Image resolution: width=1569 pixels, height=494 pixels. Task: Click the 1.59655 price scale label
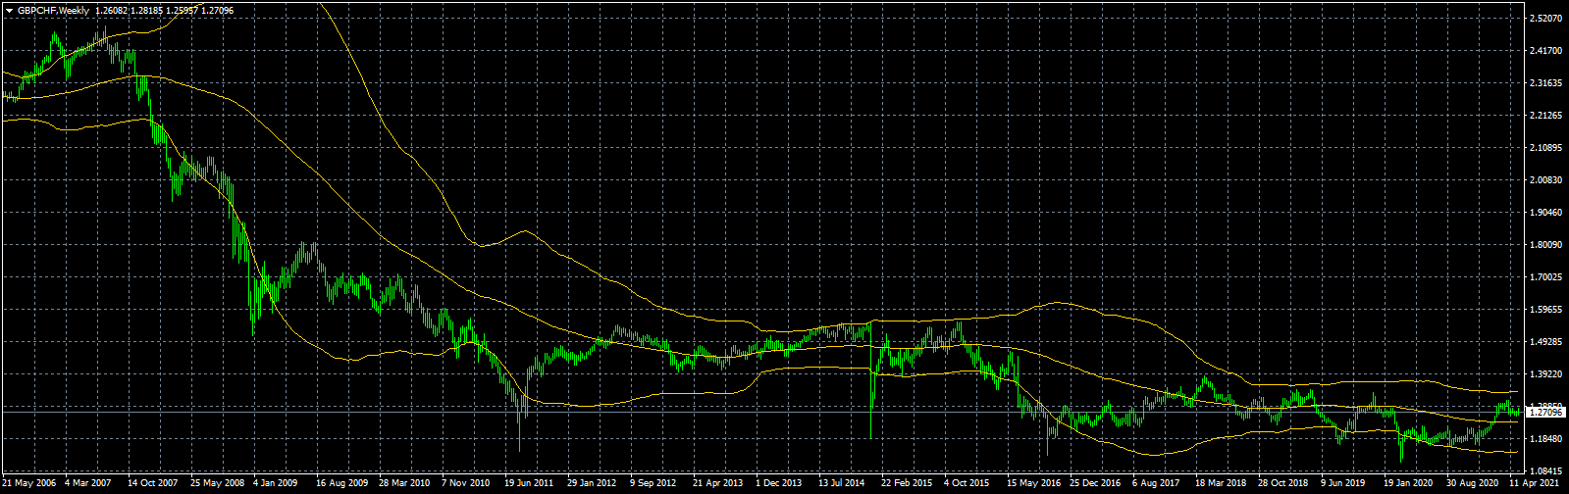click(1545, 310)
